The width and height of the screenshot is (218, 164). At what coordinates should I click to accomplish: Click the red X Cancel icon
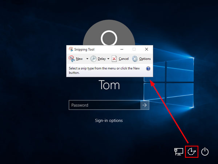(x=114, y=59)
